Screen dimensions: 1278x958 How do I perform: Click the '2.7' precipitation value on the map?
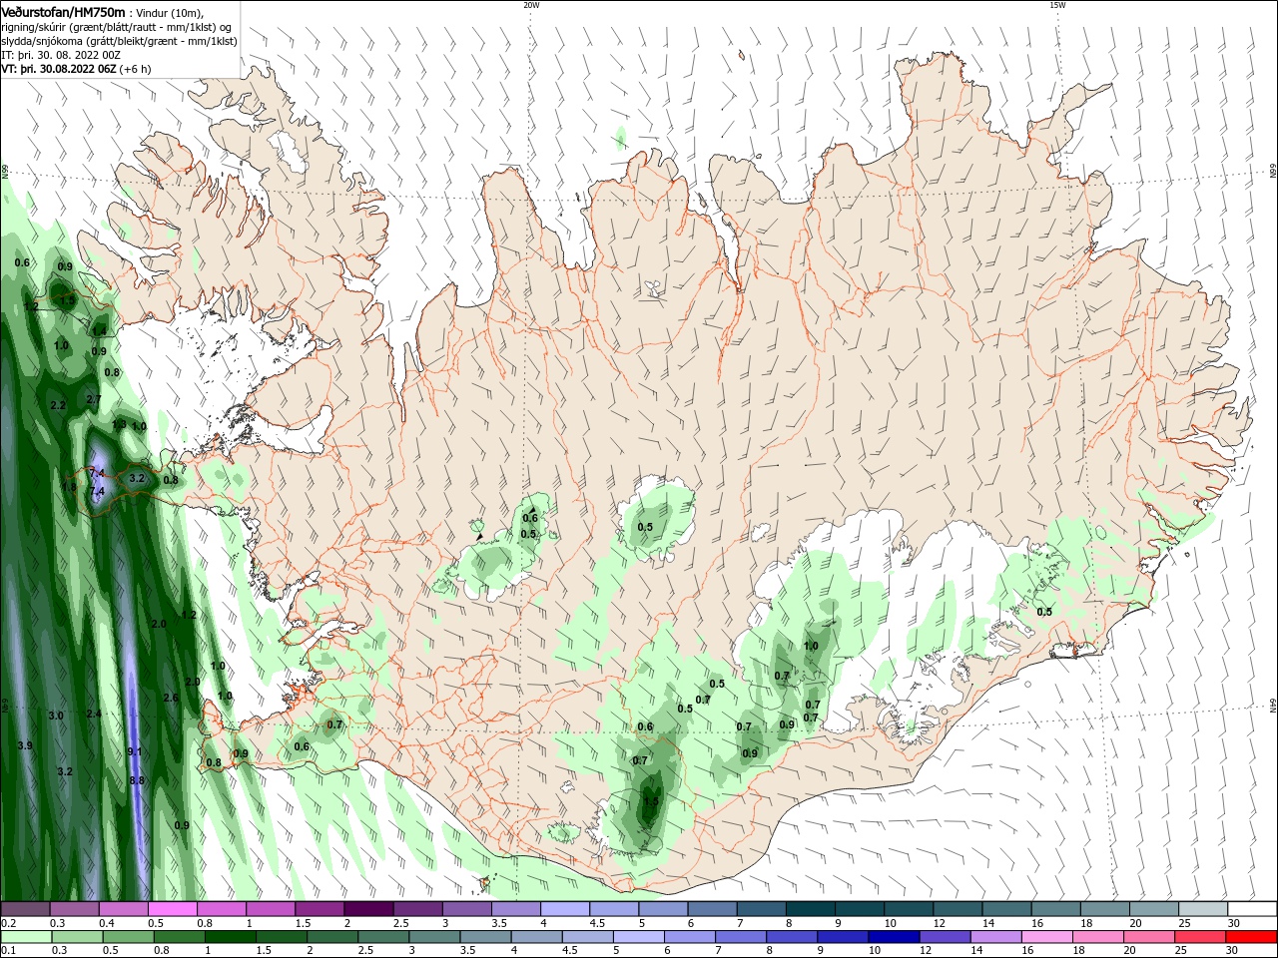[94, 399]
